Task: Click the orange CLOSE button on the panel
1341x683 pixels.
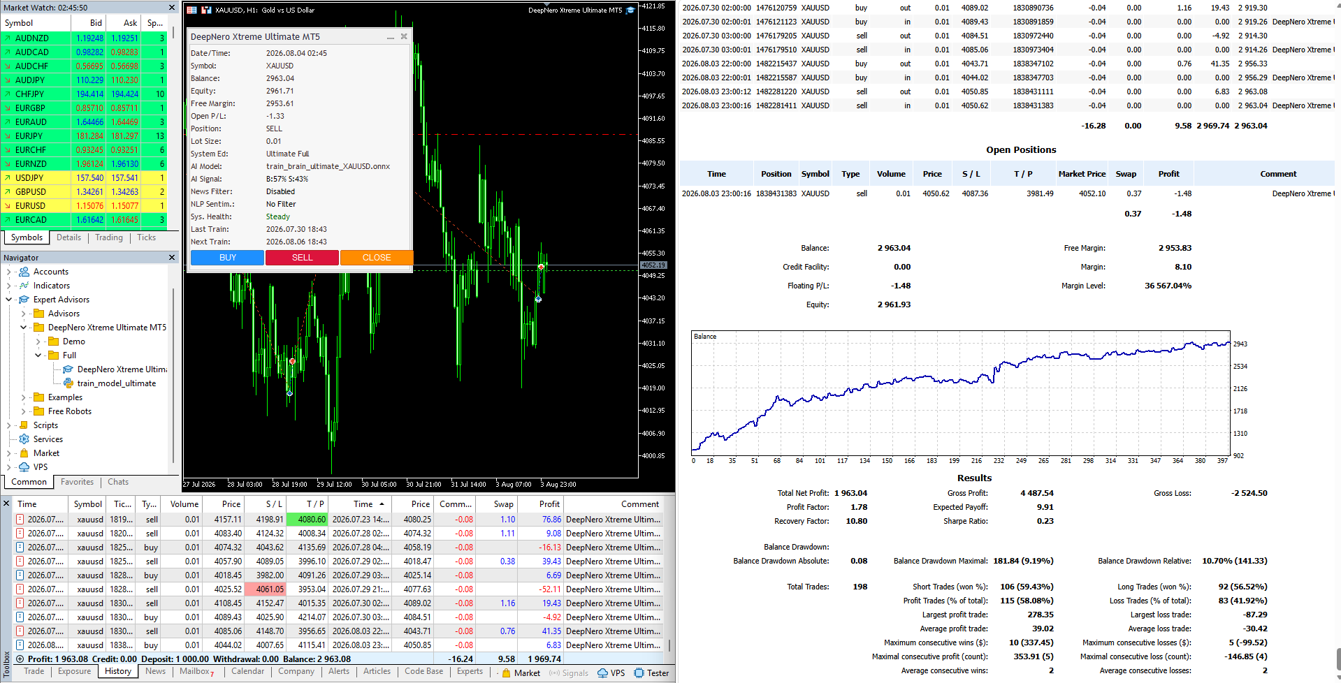Action: (377, 258)
